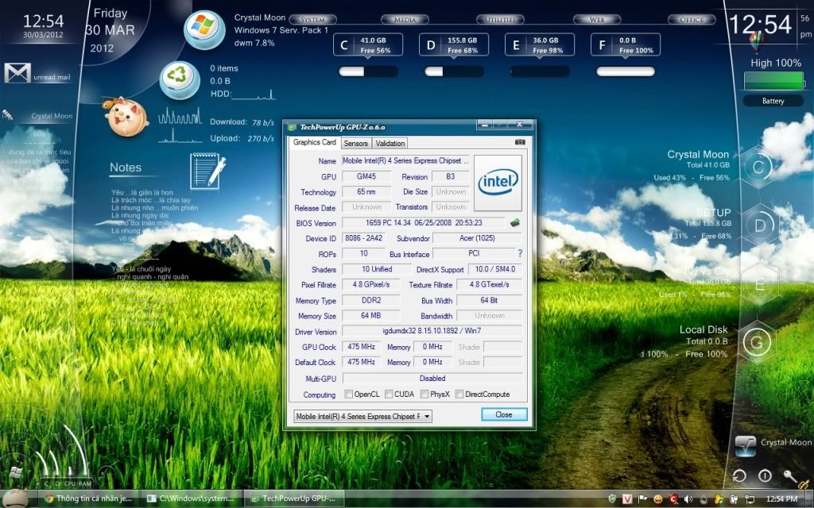Switch to the Validation tab

(x=390, y=144)
